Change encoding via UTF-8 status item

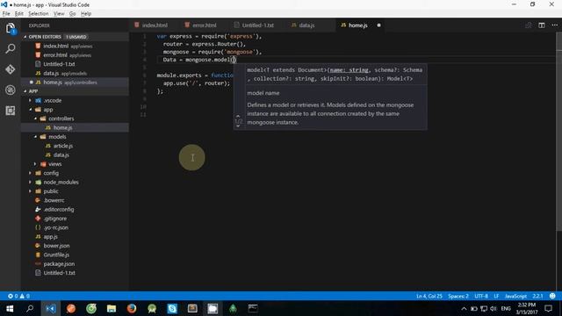pyautogui.click(x=481, y=297)
